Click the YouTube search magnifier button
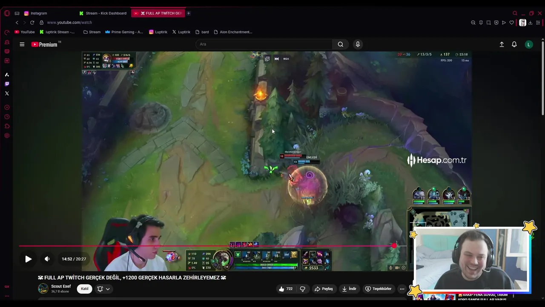Screen dimensions: 545x307 point(341,44)
